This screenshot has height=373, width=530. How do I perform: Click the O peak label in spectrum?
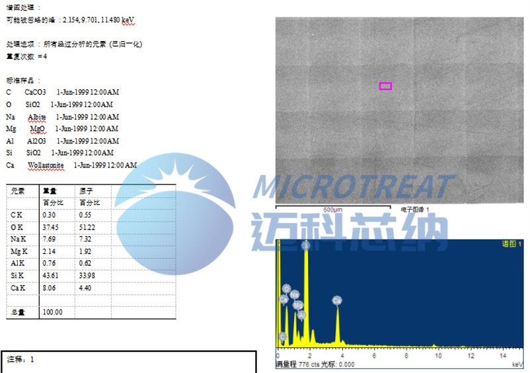[286, 288]
